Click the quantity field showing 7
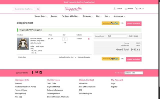 click(65, 39)
